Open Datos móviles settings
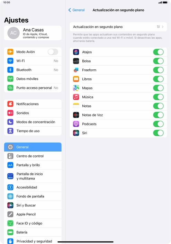Screen dimensions: 171x244 [x=33, y=79]
